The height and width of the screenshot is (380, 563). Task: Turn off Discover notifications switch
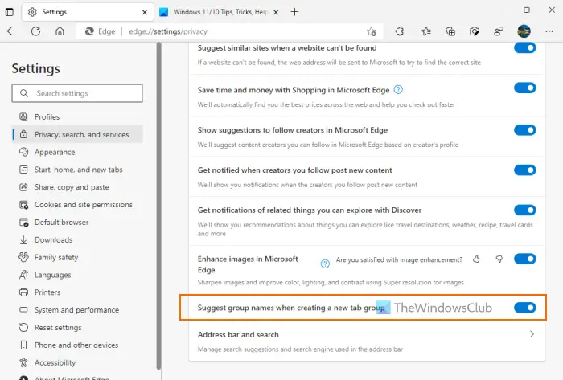(524, 210)
